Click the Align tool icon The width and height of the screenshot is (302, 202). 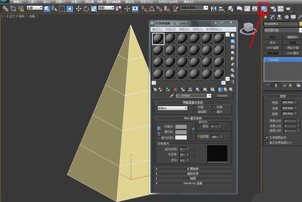point(222,9)
